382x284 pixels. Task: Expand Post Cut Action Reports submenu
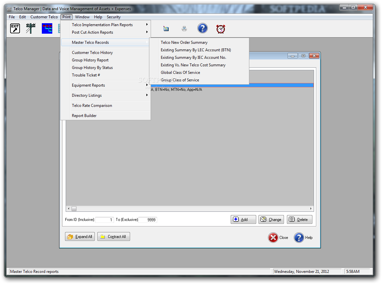point(106,32)
